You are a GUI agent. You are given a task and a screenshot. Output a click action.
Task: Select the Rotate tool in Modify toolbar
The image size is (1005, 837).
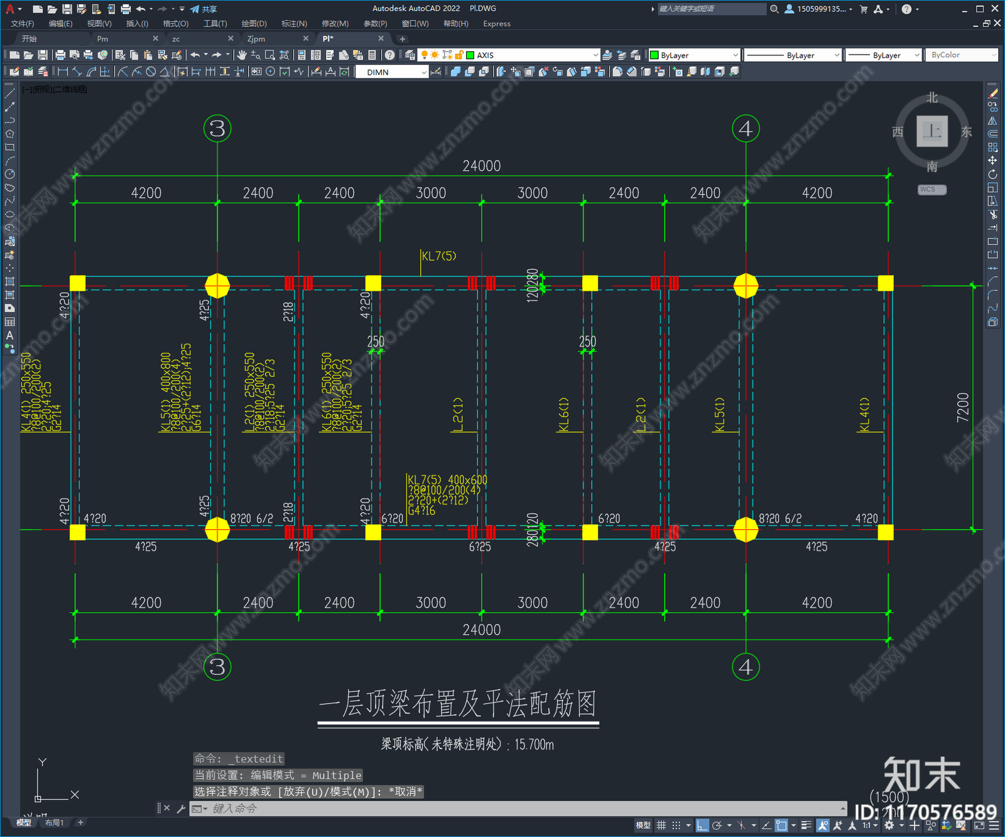[x=992, y=174]
